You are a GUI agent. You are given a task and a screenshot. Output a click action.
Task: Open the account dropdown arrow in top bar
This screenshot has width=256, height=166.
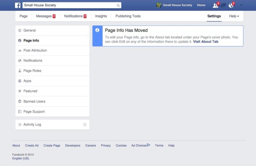pos(241,5)
